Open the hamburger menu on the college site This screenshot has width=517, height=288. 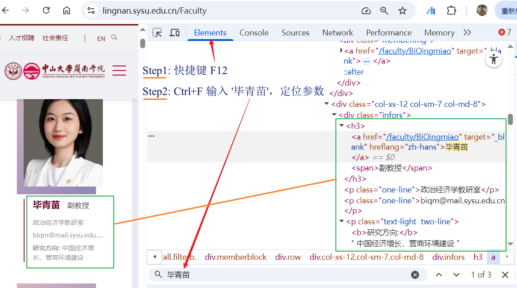(119, 71)
